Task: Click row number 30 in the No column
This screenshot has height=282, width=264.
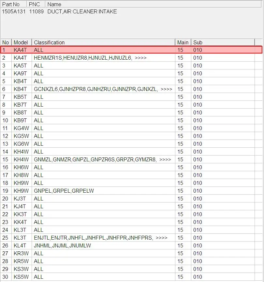Action: click(x=5, y=277)
